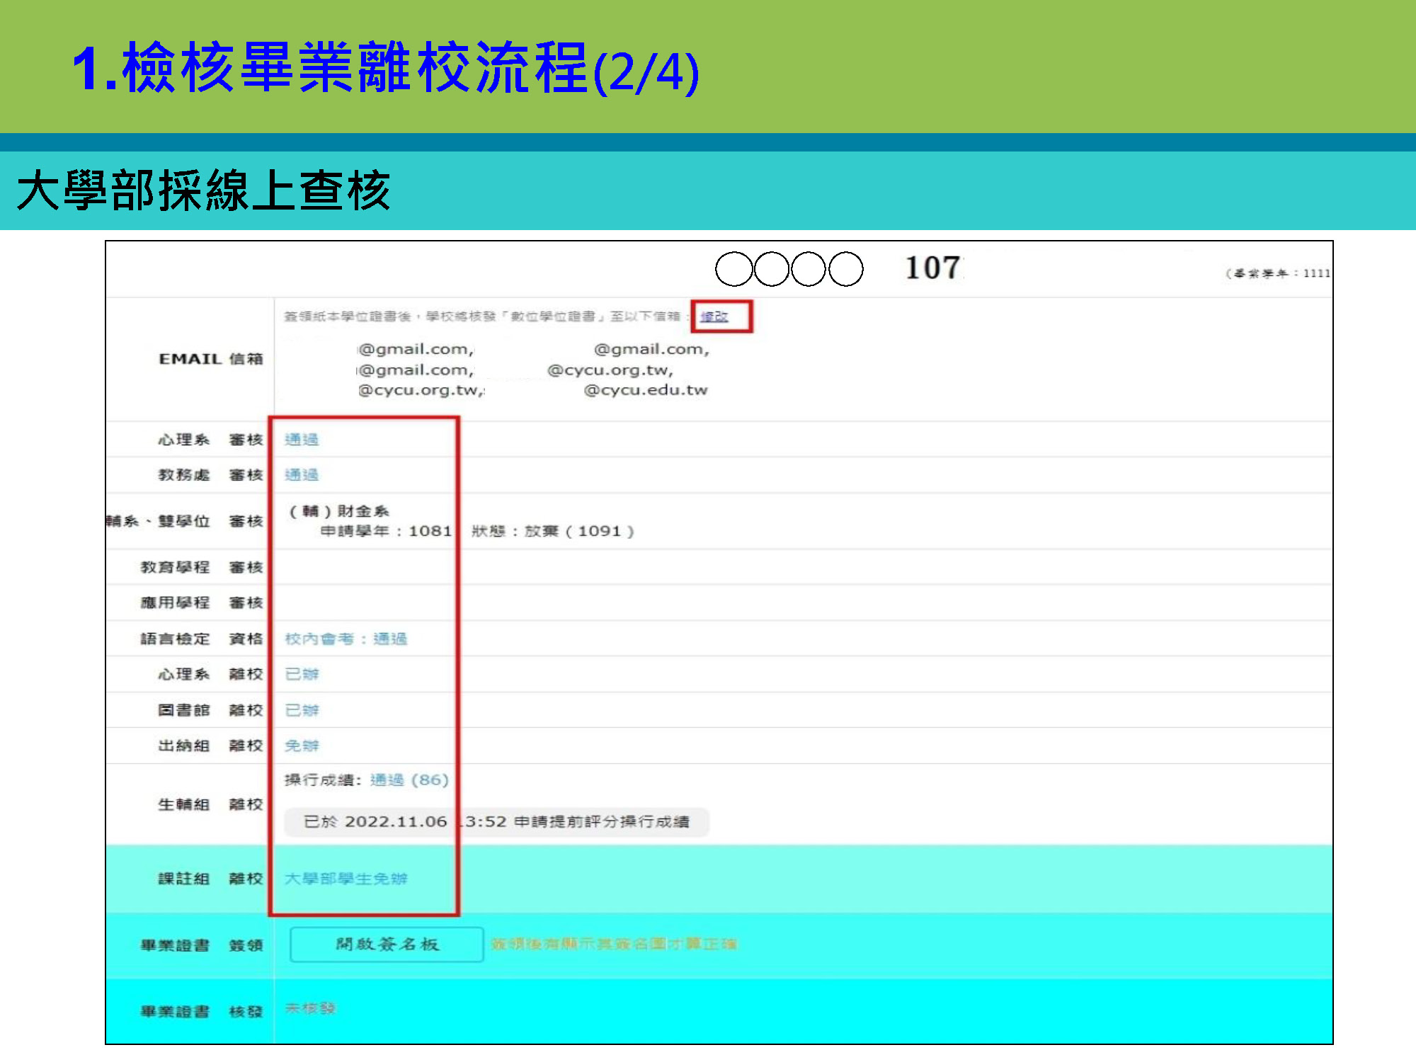Image resolution: width=1416 pixels, height=1062 pixels.
Task: Click 大學部學生免辦 link in 課註組 row
Action: 346,879
